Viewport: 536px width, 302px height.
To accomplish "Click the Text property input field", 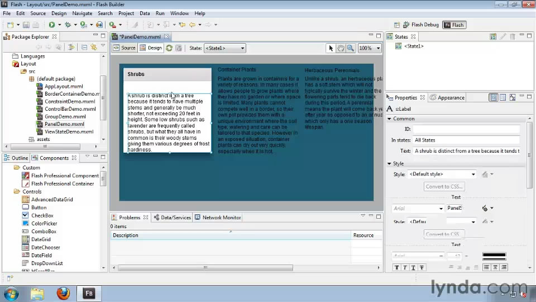I will [x=466, y=151].
